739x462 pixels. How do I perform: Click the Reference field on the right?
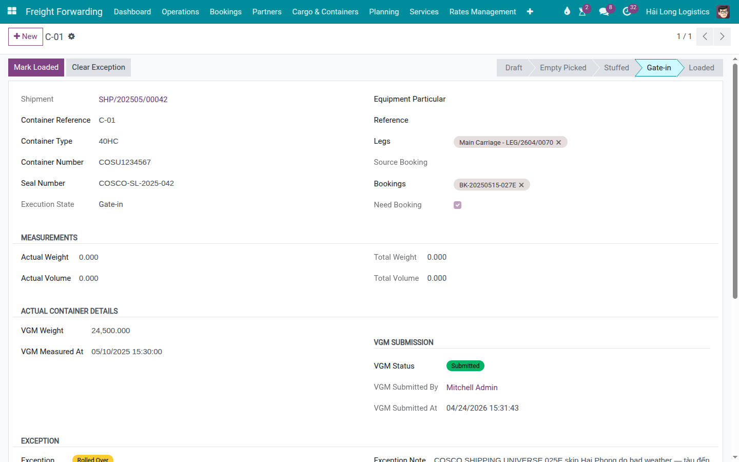(x=582, y=120)
